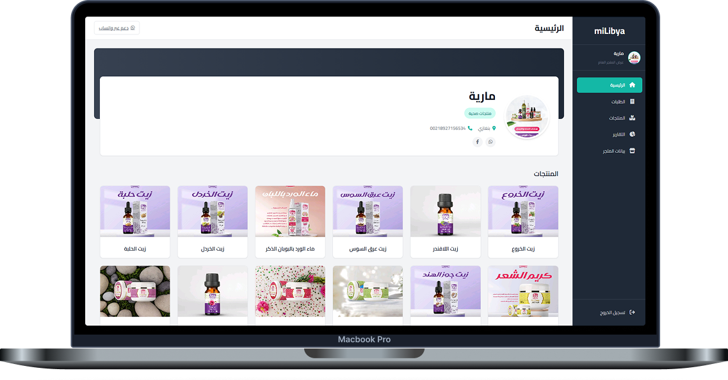Select the store data icon beside بيانات المتجر
Image resolution: width=728 pixels, height=380 pixels.
631,150
